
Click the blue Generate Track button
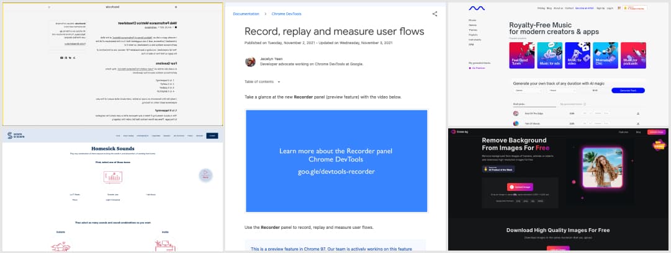point(628,90)
